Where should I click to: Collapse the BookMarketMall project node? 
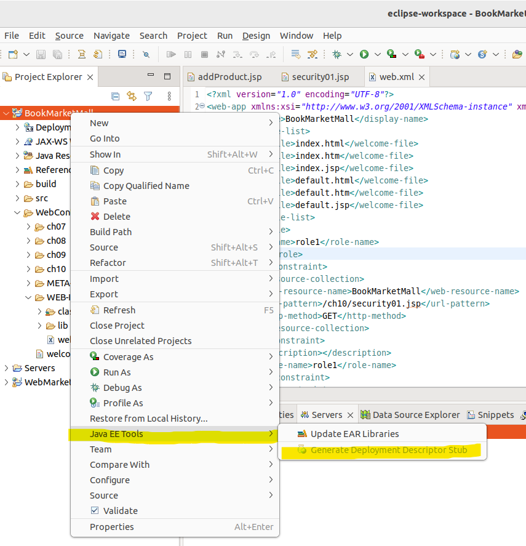click(x=6, y=113)
